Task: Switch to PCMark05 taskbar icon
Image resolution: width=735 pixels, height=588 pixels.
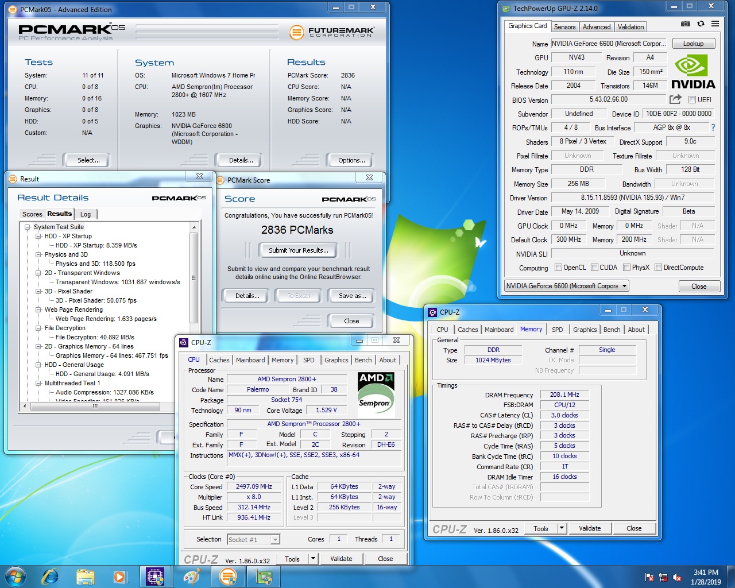Action: click(228, 577)
